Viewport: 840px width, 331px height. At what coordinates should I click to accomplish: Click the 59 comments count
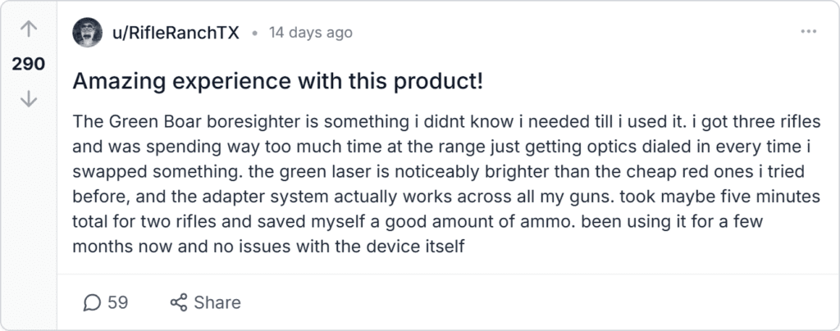(118, 302)
